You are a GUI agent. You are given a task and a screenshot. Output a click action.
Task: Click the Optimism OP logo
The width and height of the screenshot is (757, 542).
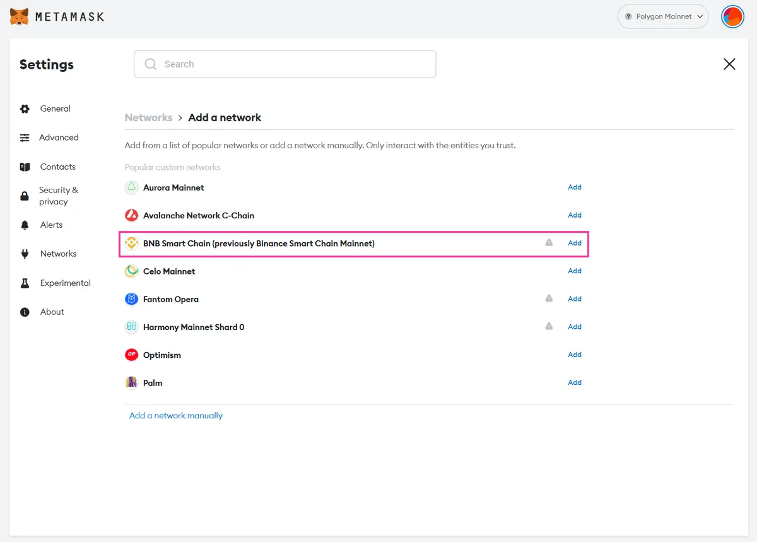click(131, 355)
